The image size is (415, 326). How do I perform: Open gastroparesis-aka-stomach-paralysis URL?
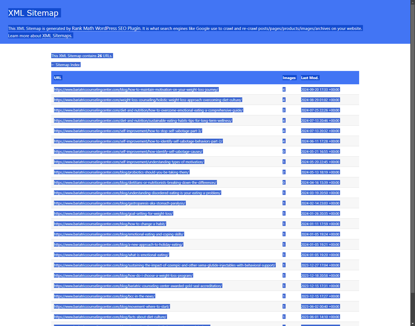click(120, 203)
